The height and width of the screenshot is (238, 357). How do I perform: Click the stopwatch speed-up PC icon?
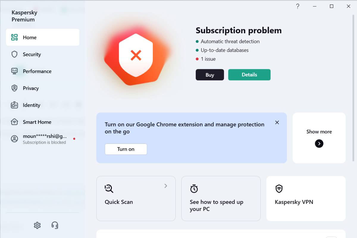(194, 188)
